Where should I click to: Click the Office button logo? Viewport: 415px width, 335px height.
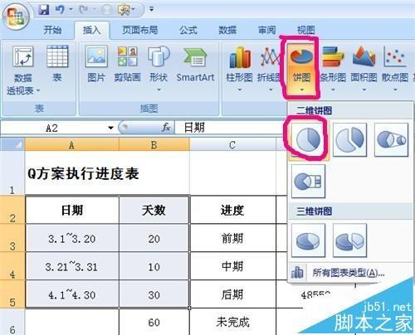tap(15, 17)
